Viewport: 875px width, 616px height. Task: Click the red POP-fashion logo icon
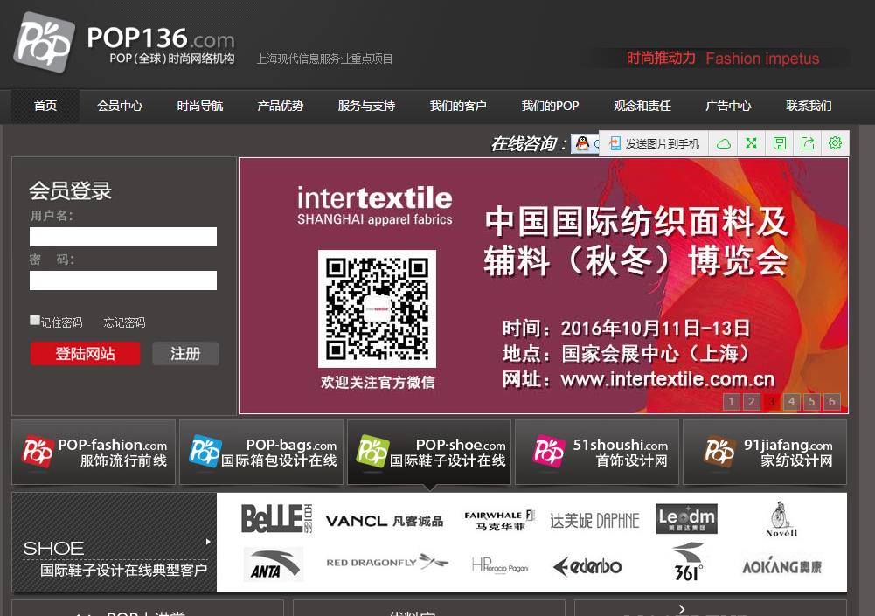[x=38, y=452]
